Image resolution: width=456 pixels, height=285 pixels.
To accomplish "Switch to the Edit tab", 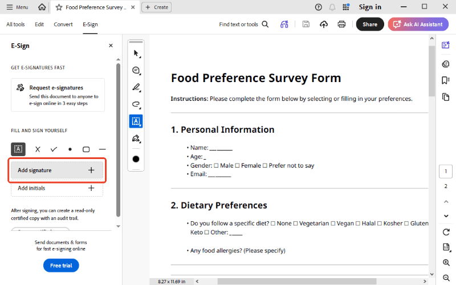I will click(39, 25).
